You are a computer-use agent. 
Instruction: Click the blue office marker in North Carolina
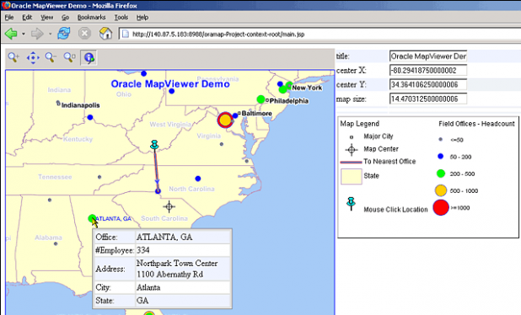pos(198,179)
